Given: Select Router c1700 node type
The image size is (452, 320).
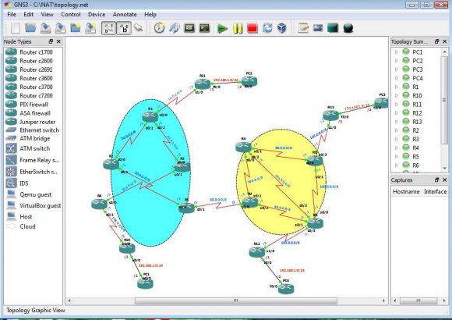Looking at the screenshot, I should [34, 52].
